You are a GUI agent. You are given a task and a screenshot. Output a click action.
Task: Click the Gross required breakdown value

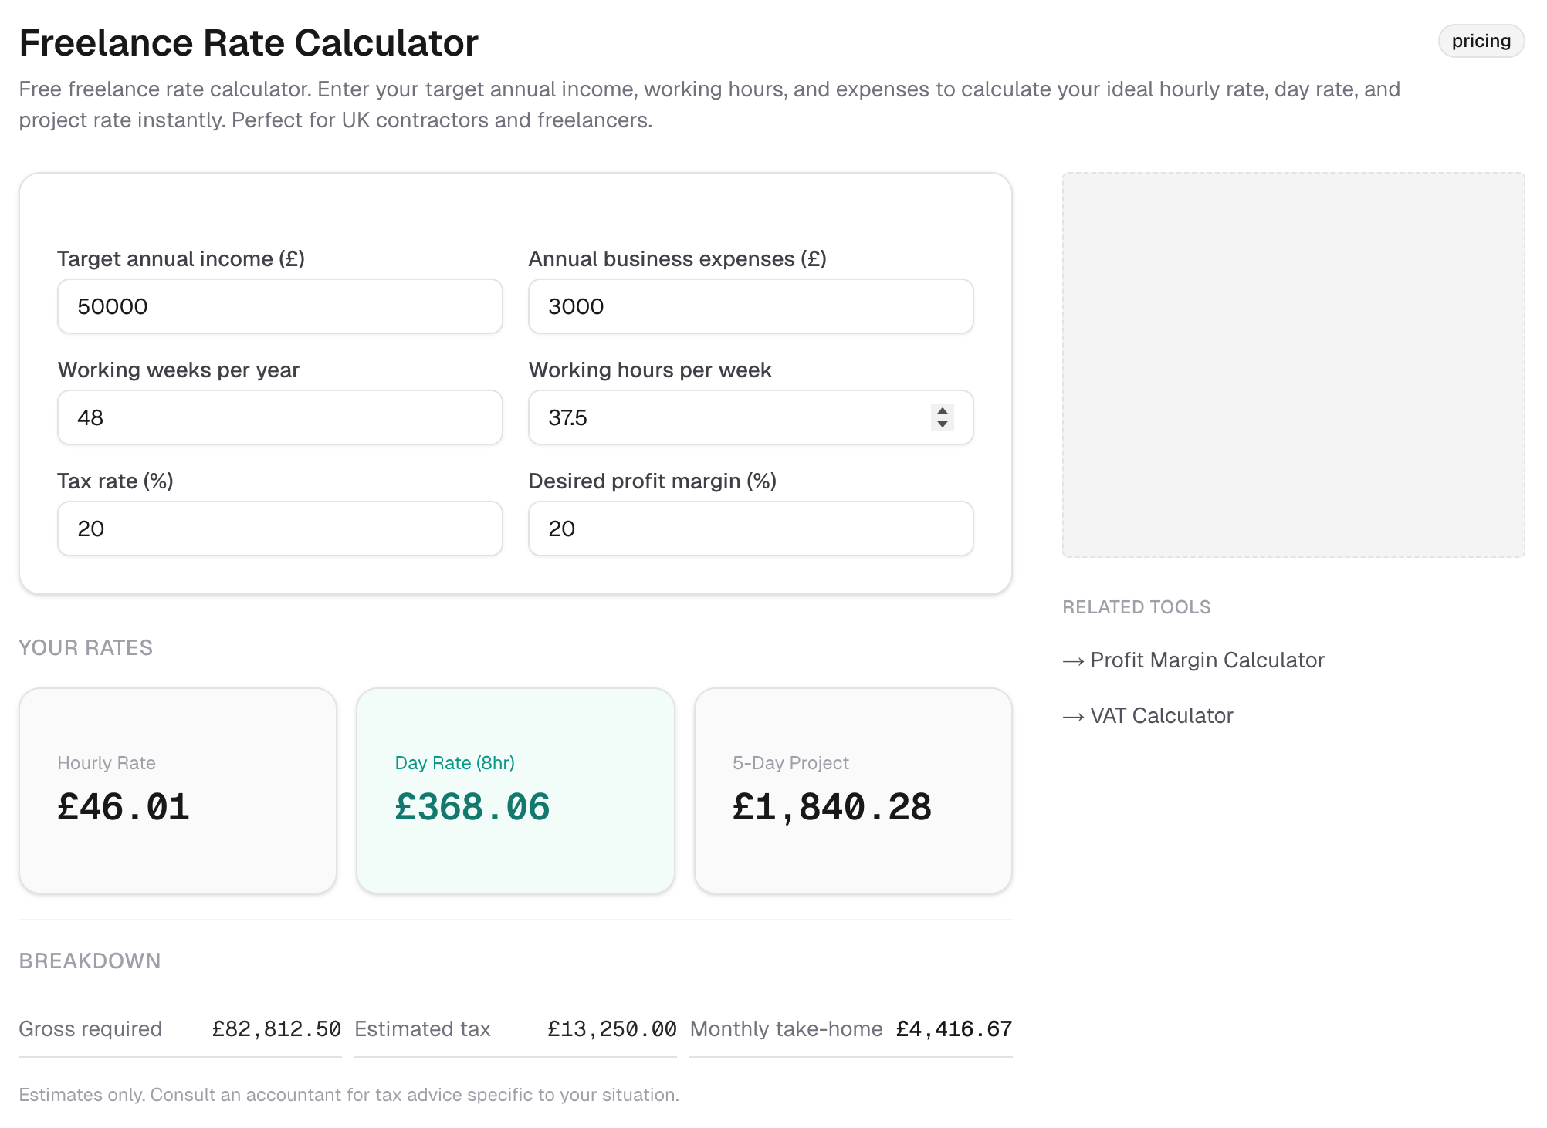coord(276,1029)
